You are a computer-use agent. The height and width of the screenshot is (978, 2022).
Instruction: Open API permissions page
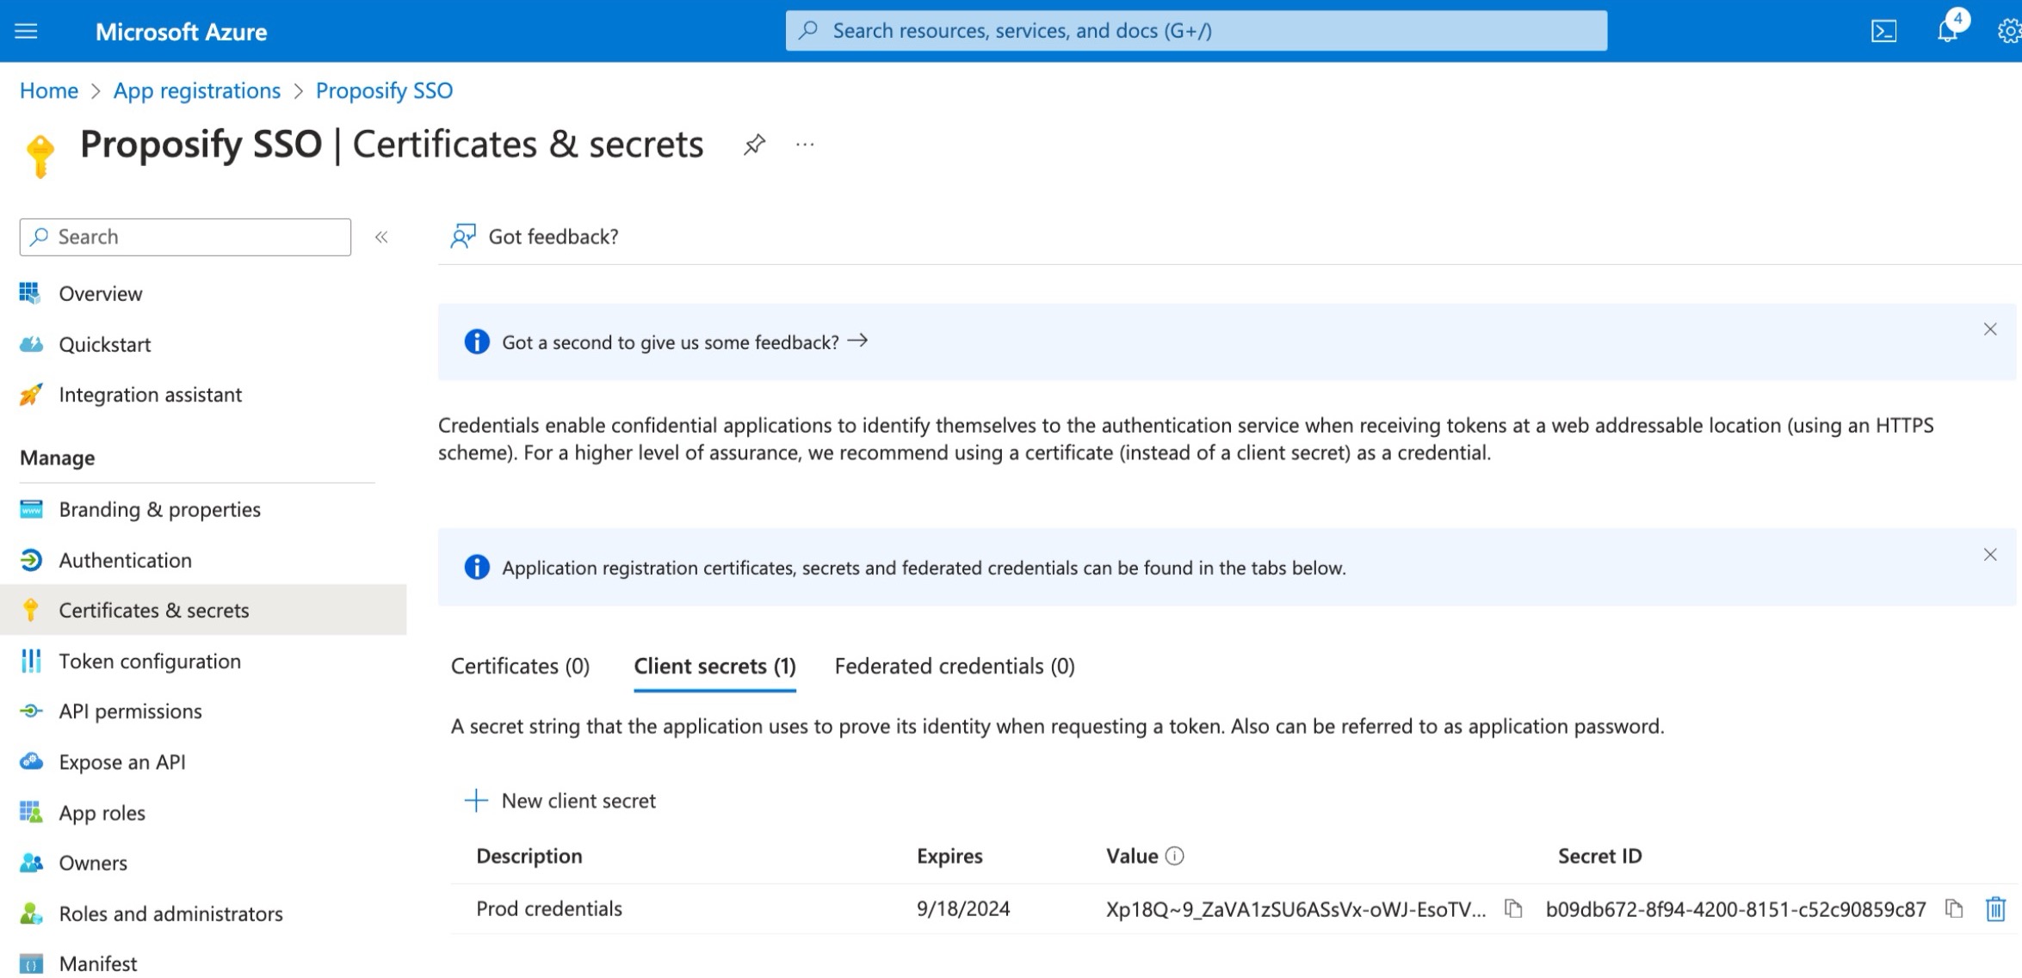click(130, 711)
